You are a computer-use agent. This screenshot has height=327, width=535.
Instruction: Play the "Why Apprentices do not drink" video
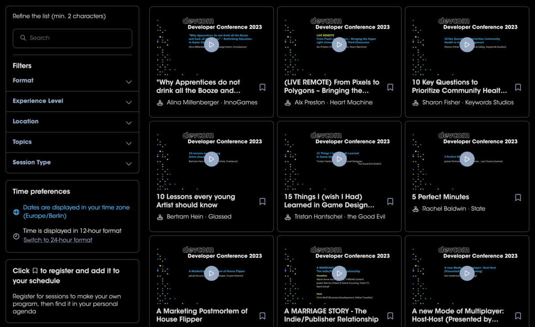[211, 45]
